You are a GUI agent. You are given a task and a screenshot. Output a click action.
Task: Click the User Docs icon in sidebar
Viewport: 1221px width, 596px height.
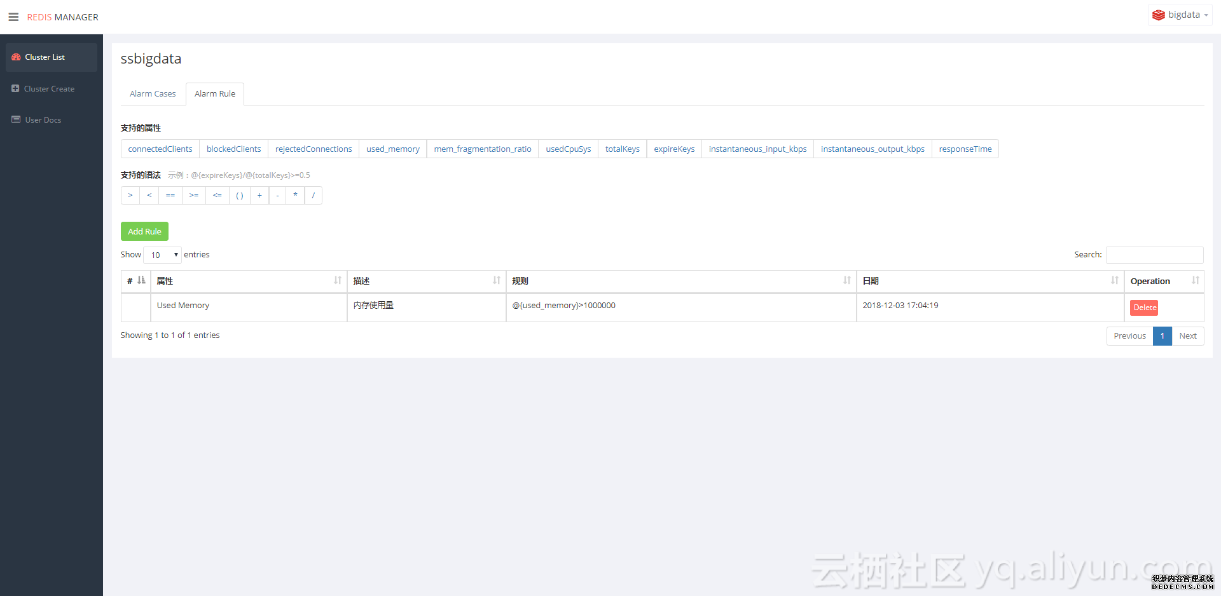(16, 119)
